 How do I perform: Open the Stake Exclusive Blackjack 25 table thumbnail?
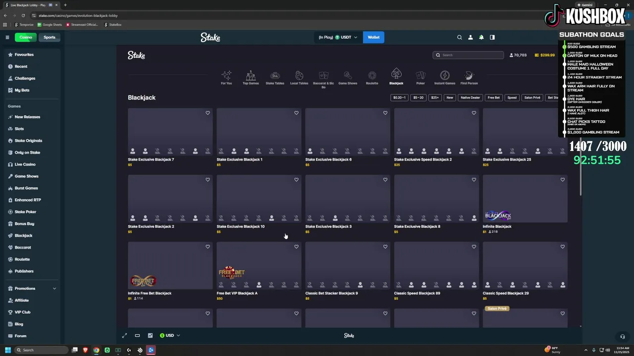[525, 132]
